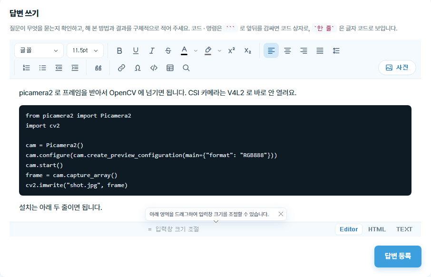Click the cv2.imwrite code line
Image resolution: width=431 pixels, height=277 pixels.
[77, 186]
